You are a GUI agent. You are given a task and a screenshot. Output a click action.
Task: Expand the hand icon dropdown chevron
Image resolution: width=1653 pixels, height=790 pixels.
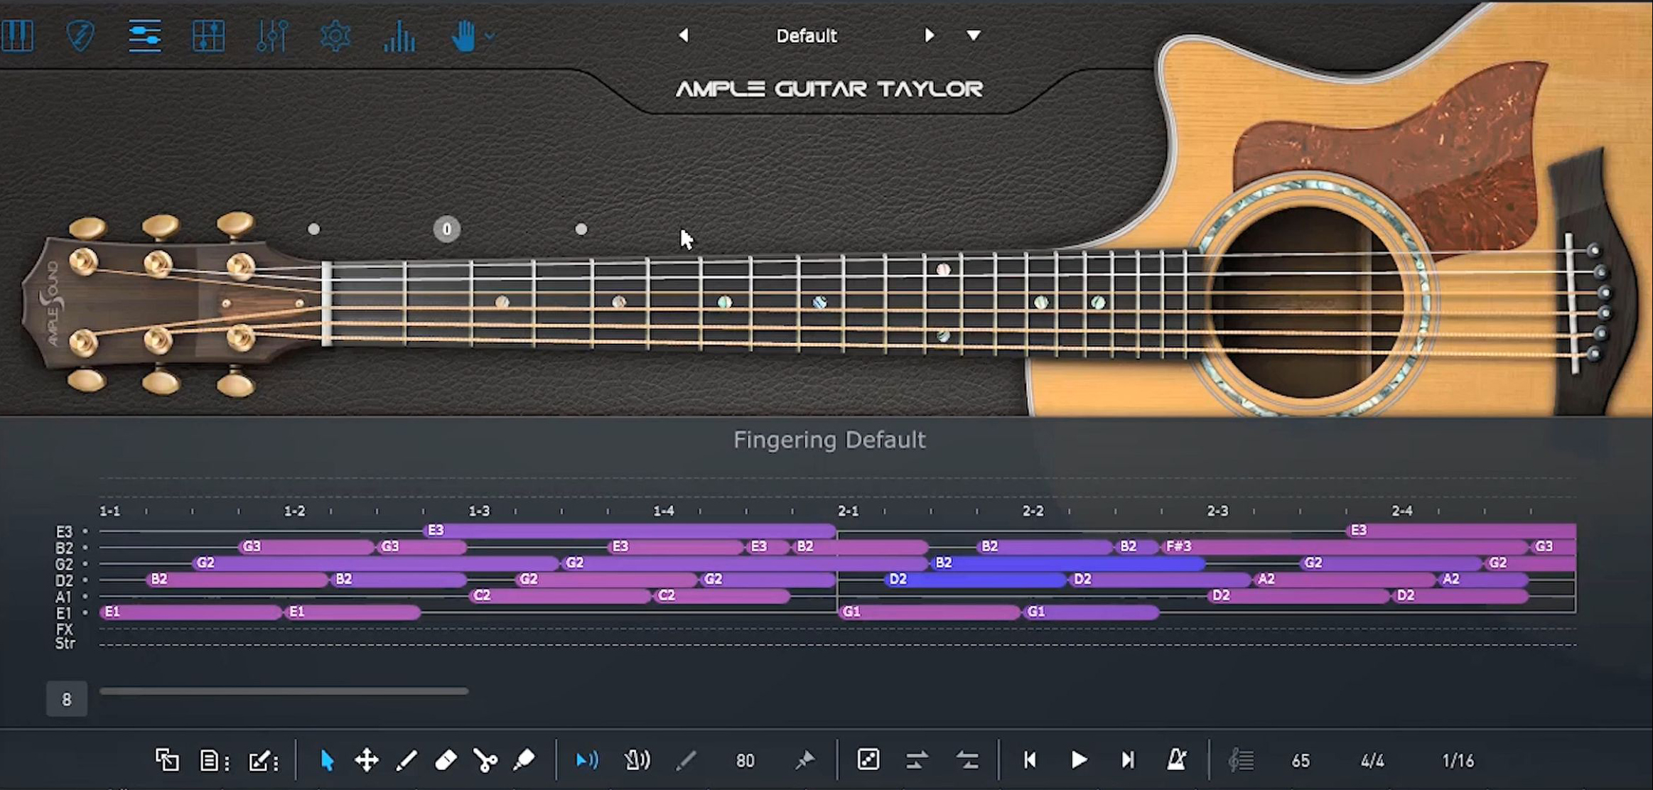(x=490, y=36)
